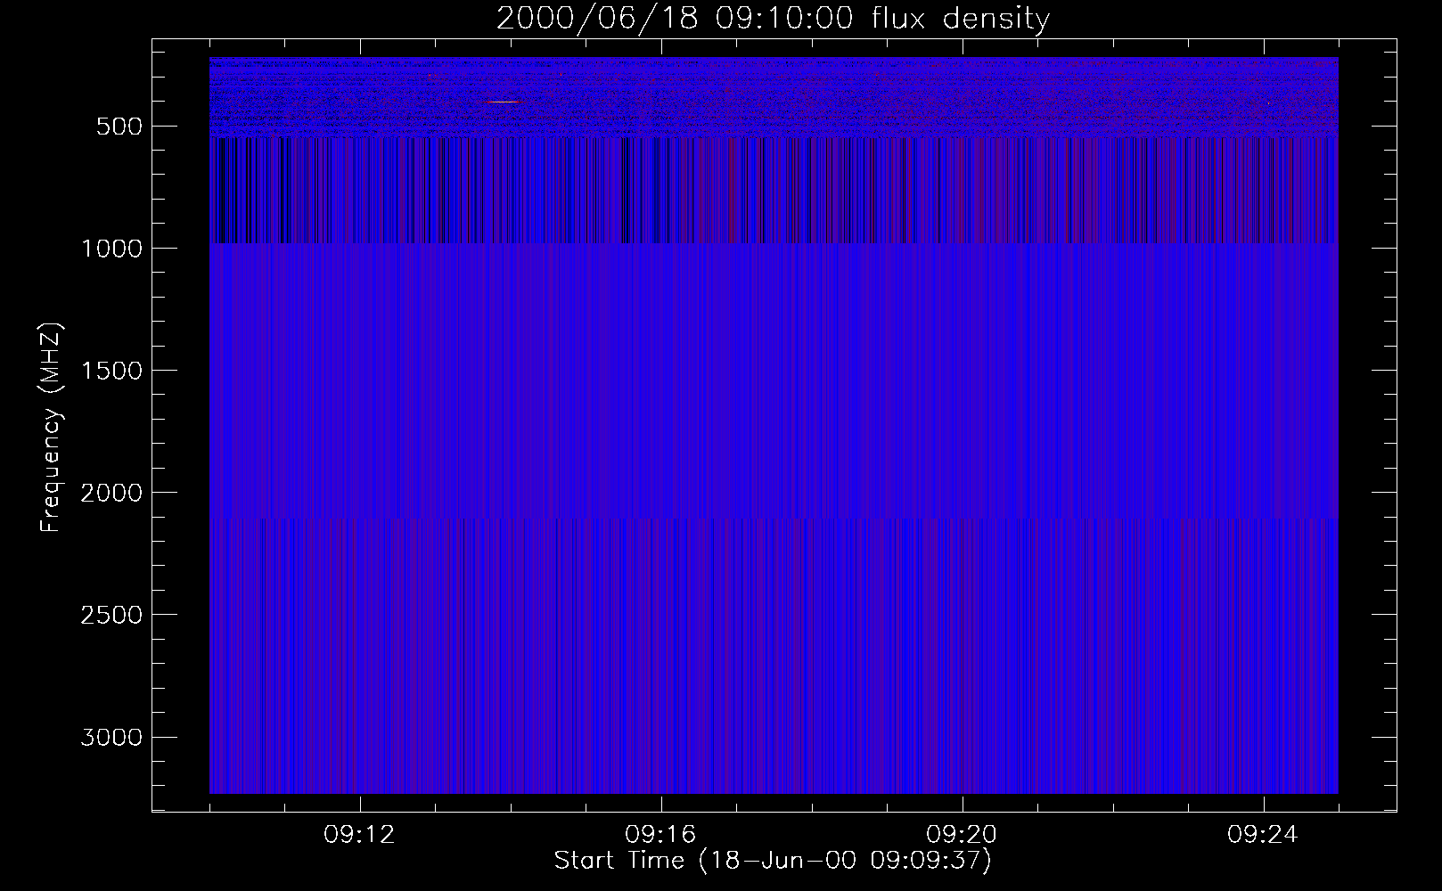Select the 2500 frequency tick label
The width and height of the screenshot is (1442, 891).
click(x=111, y=615)
